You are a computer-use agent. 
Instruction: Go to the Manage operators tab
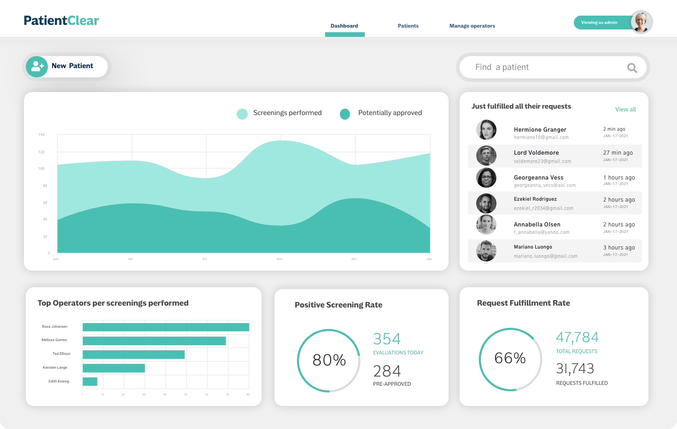pos(472,26)
